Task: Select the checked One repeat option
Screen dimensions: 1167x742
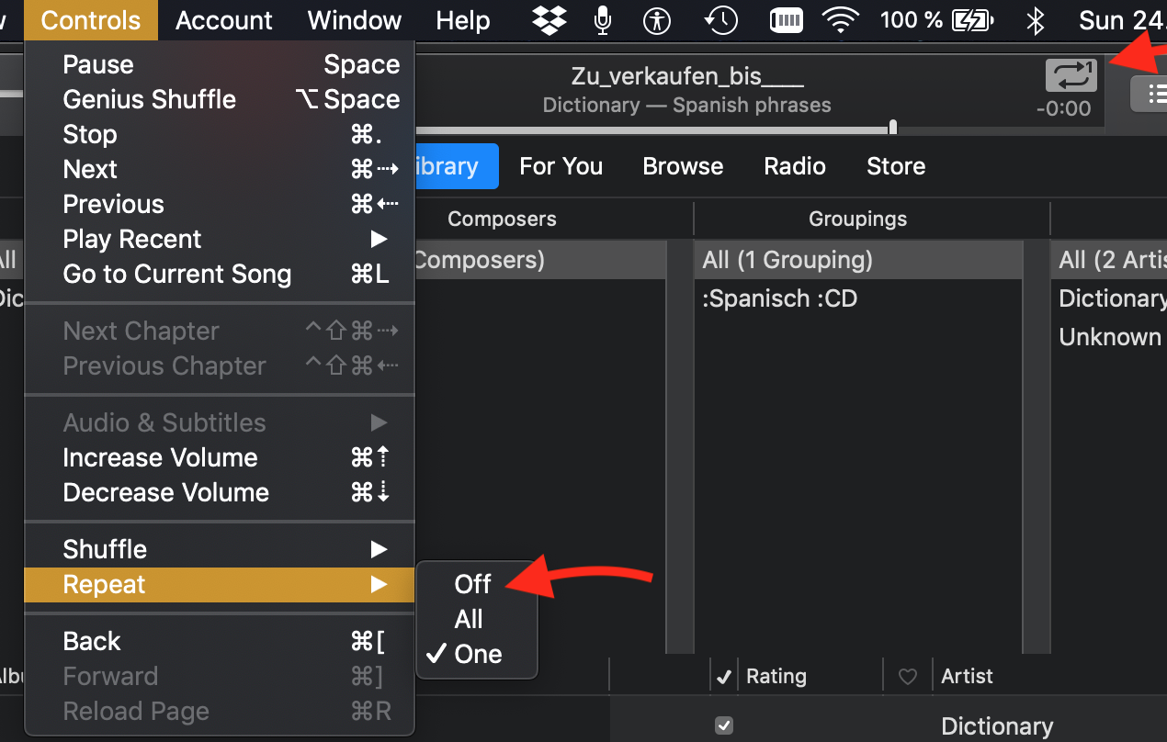Action: point(478,654)
